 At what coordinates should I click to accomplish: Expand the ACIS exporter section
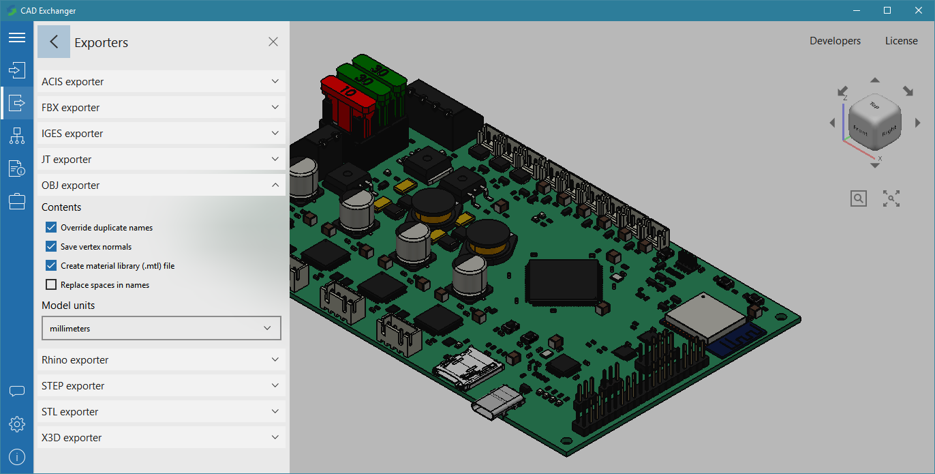(x=161, y=81)
